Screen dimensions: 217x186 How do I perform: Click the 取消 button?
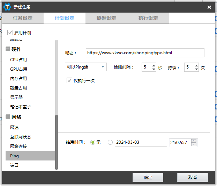tap(193, 177)
